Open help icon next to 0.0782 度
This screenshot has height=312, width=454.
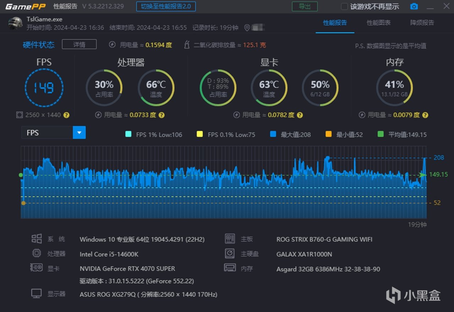point(300,115)
